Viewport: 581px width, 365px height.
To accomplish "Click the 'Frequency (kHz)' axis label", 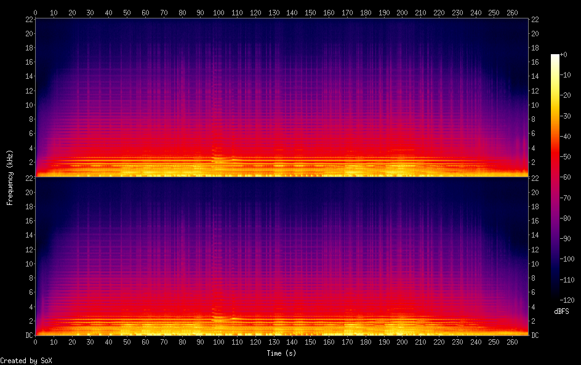I will [10, 177].
